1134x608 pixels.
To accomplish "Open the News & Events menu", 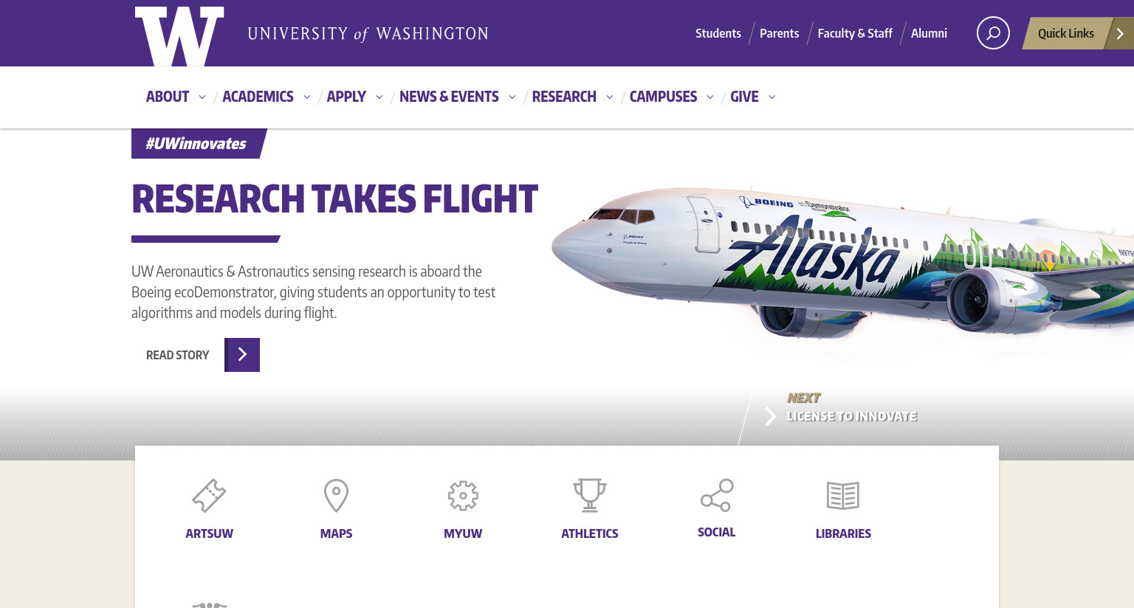I will click(449, 97).
